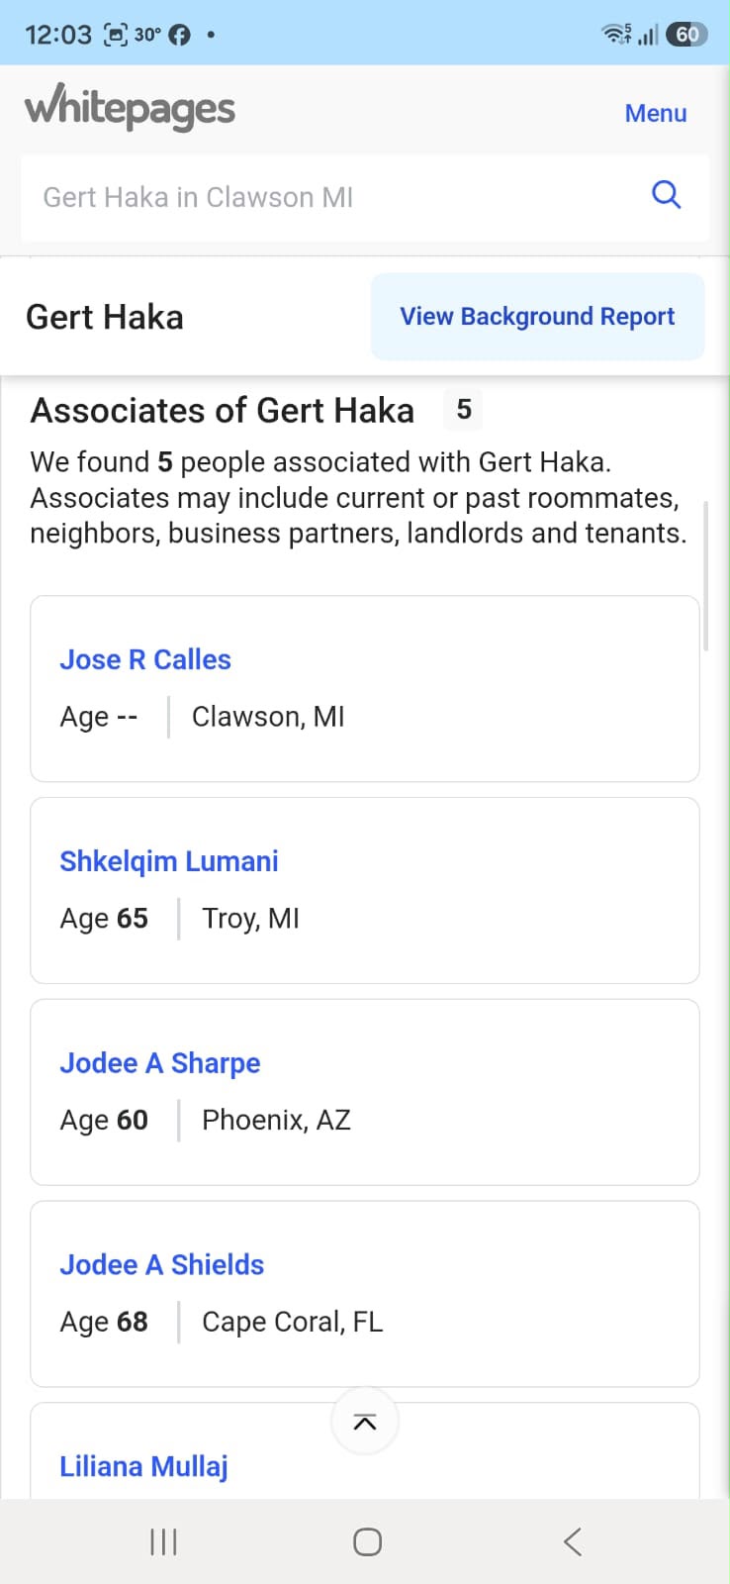Viewport: 730px width, 1584px height.
Task: Tap the Android home button icon
Action: (367, 1541)
